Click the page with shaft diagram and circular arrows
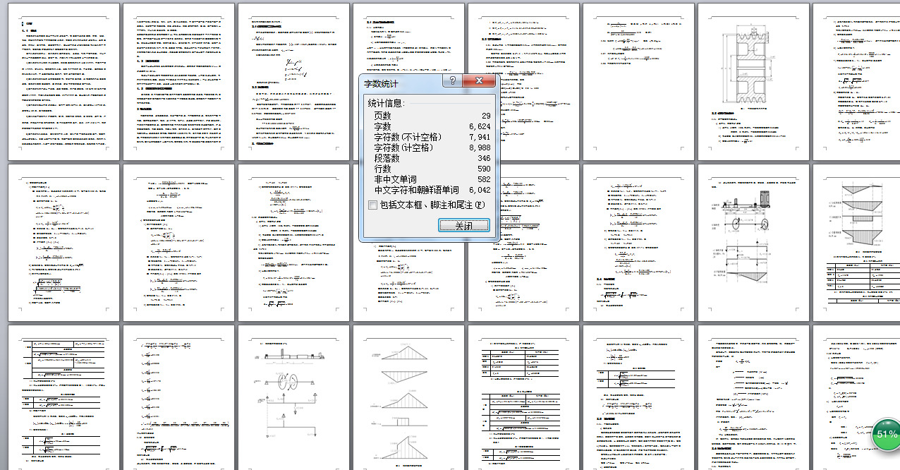The width and height of the screenshot is (900, 470). [x=293, y=397]
